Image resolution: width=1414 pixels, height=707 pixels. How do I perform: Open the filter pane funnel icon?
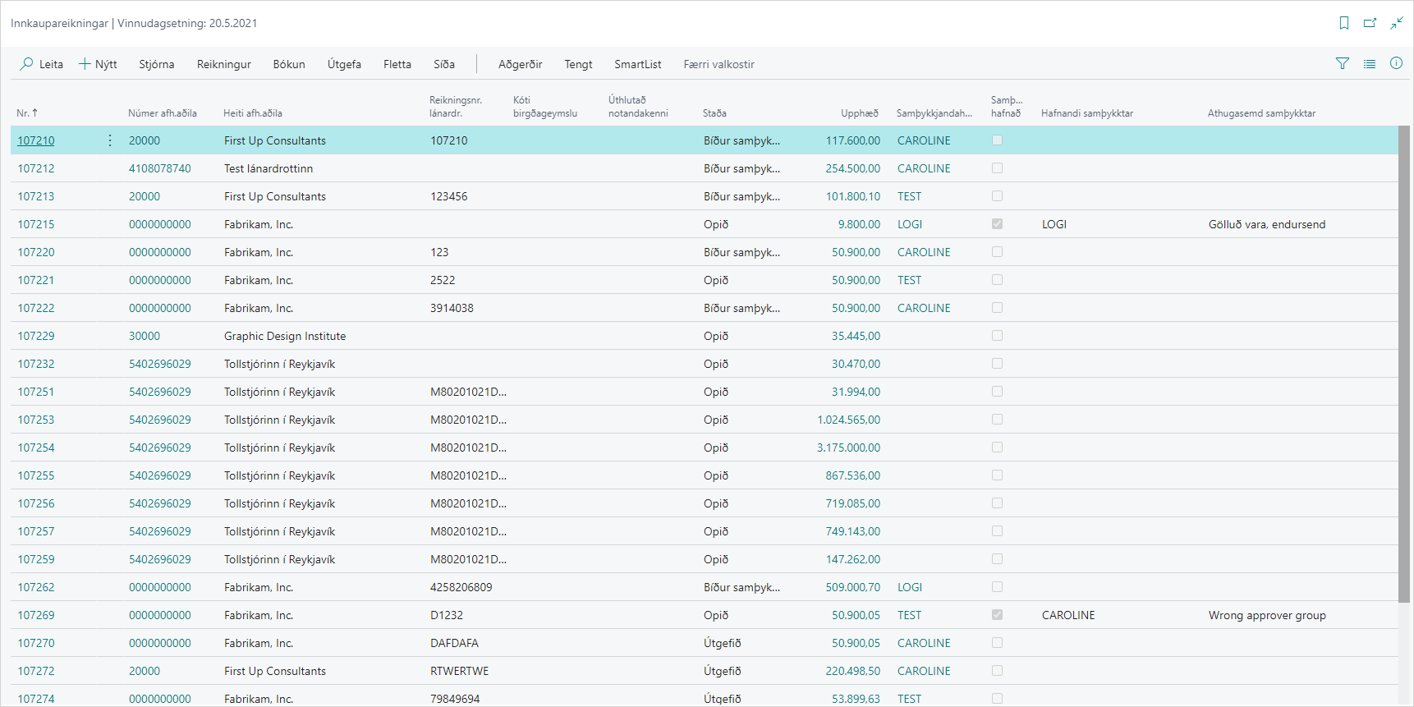(x=1343, y=63)
